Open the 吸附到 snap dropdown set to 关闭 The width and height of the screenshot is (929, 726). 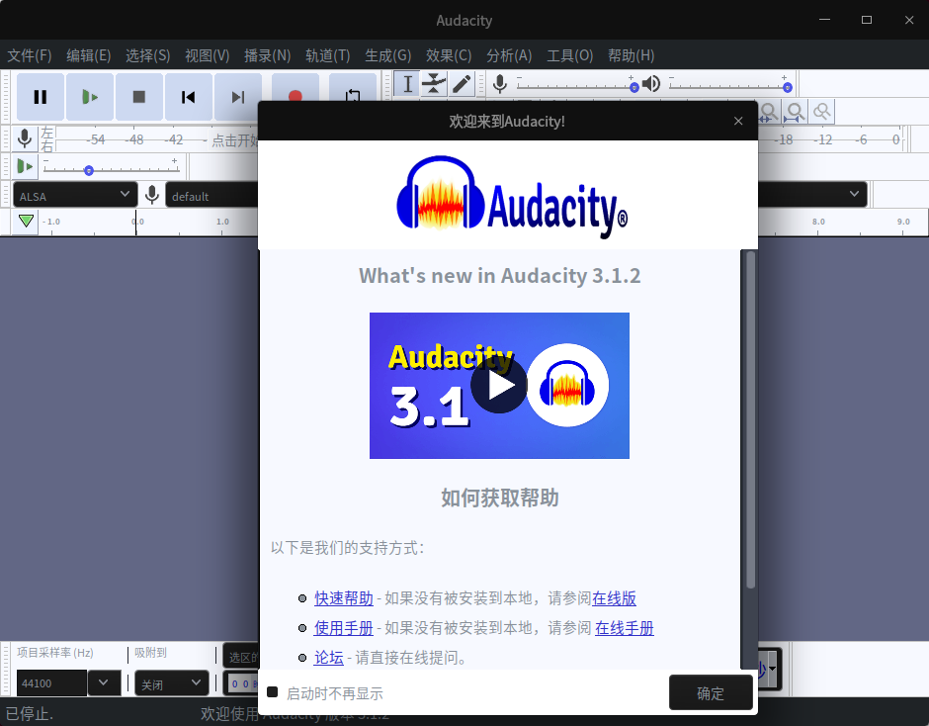coord(170,682)
